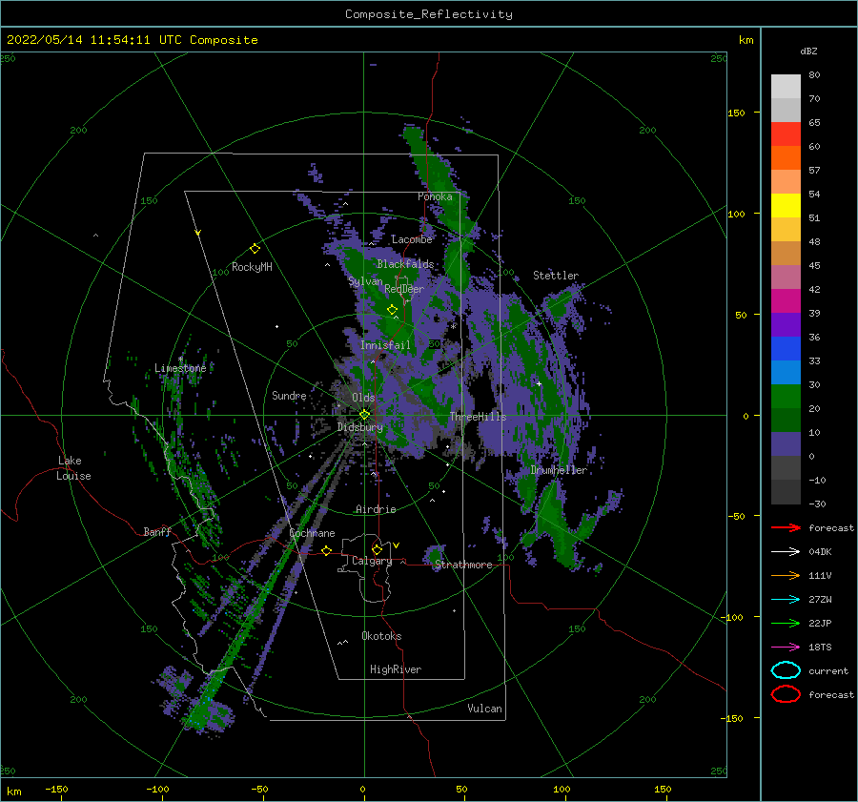
Task: Click the ThreeHills city label
Action: coord(479,417)
